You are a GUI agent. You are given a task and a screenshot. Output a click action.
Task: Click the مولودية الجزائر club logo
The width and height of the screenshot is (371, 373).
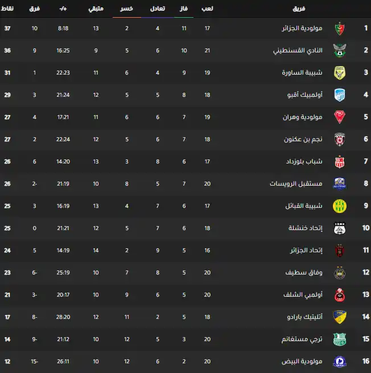(x=340, y=28)
